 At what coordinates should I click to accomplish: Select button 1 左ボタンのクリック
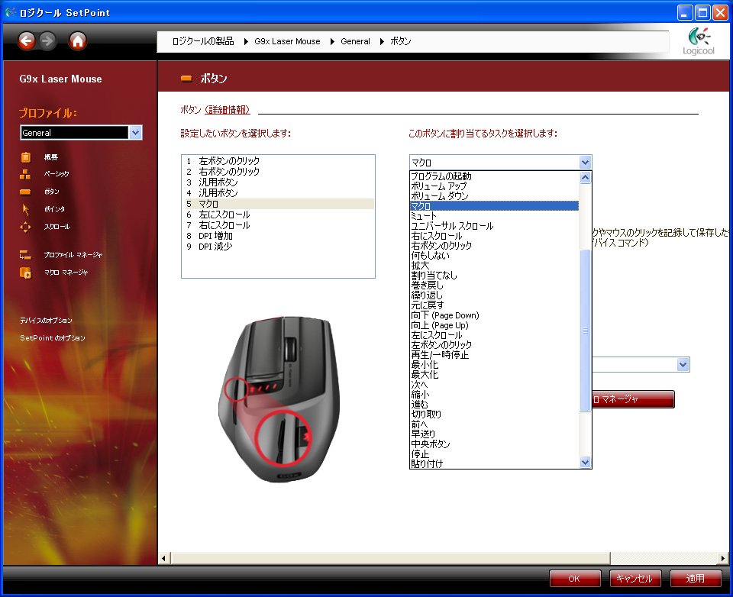pyautogui.click(x=279, y=161)
